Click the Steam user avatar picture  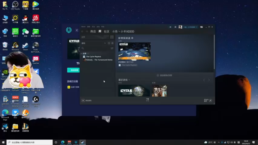(180, 27)
